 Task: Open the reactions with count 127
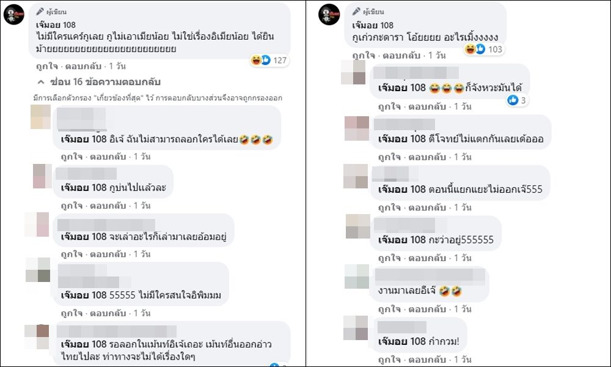(x=269, y=61)
